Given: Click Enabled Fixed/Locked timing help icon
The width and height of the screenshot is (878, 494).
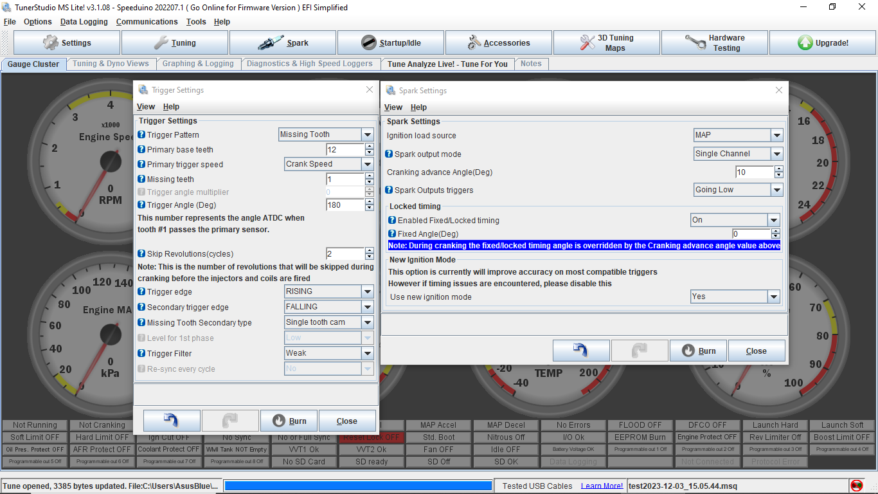Looking at the screenshot, I should (392, 221).
